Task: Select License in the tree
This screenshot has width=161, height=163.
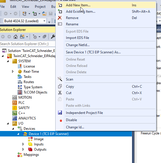Action: [x=29, y=66]
